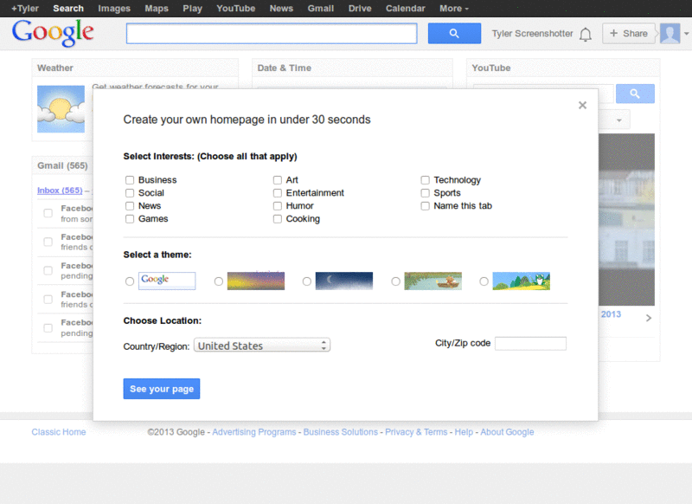Check first Facebook email 'from' row checkbox
Screen dimensions: 692x504
(48, 213)
